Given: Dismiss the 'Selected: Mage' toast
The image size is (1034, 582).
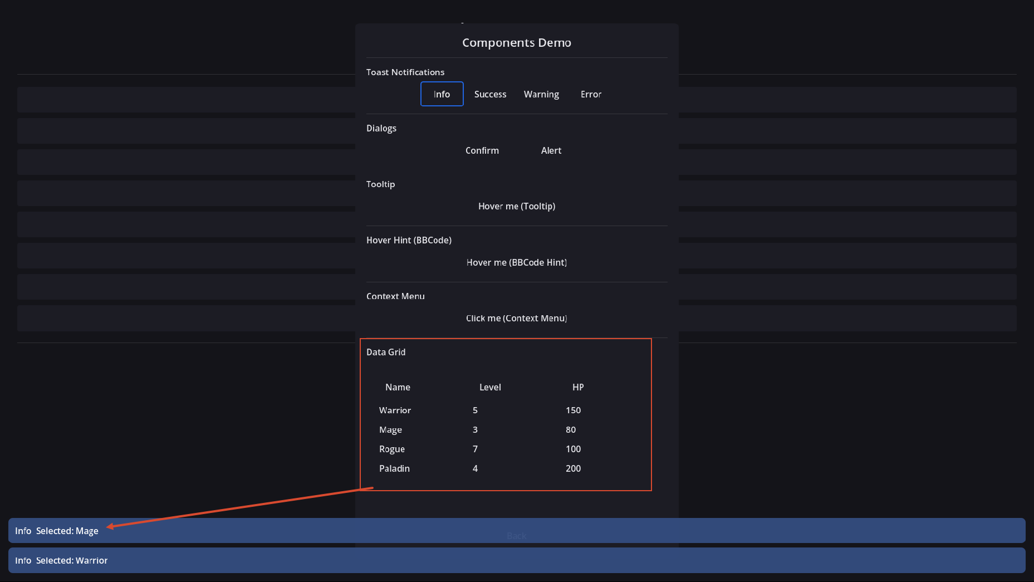Looking at the screenshot, I should [517, 531].
